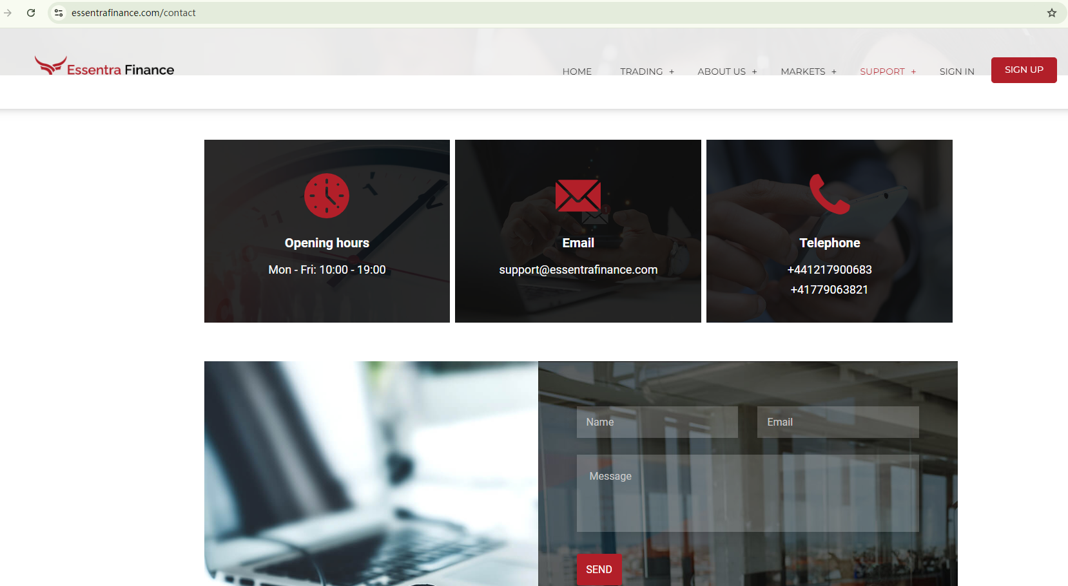Open the Support menu item
Screen dimensions: 1068x586
click(x=882, y=71)
